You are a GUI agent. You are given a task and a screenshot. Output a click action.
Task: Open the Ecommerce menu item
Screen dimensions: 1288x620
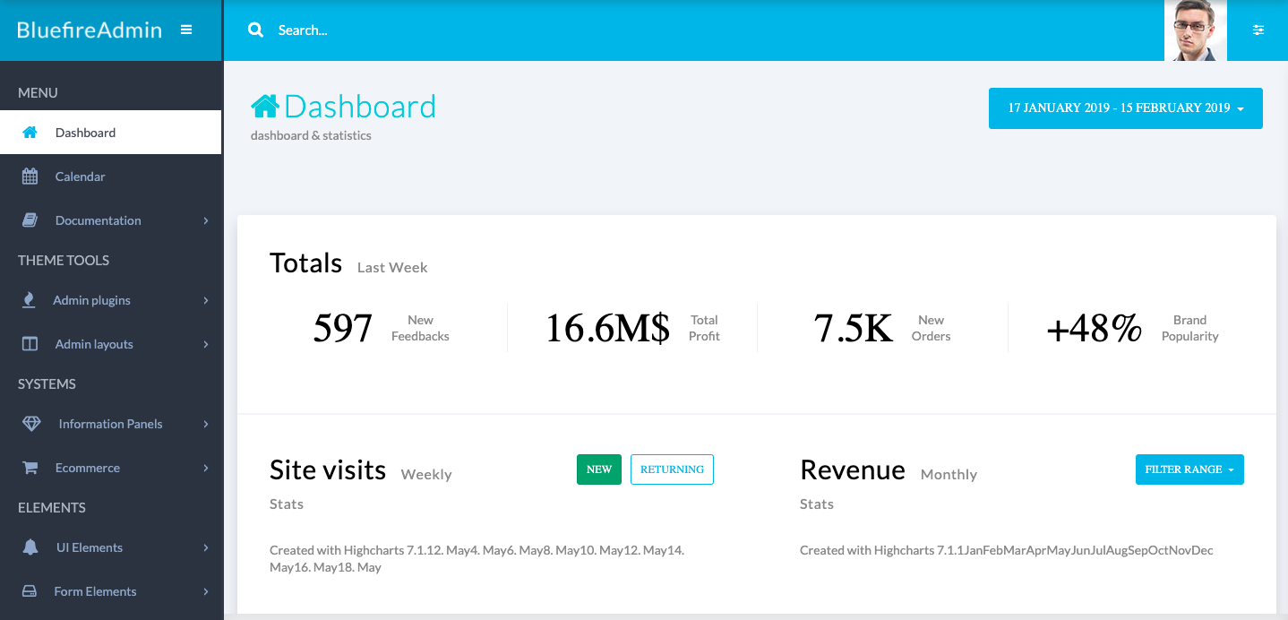111,468
